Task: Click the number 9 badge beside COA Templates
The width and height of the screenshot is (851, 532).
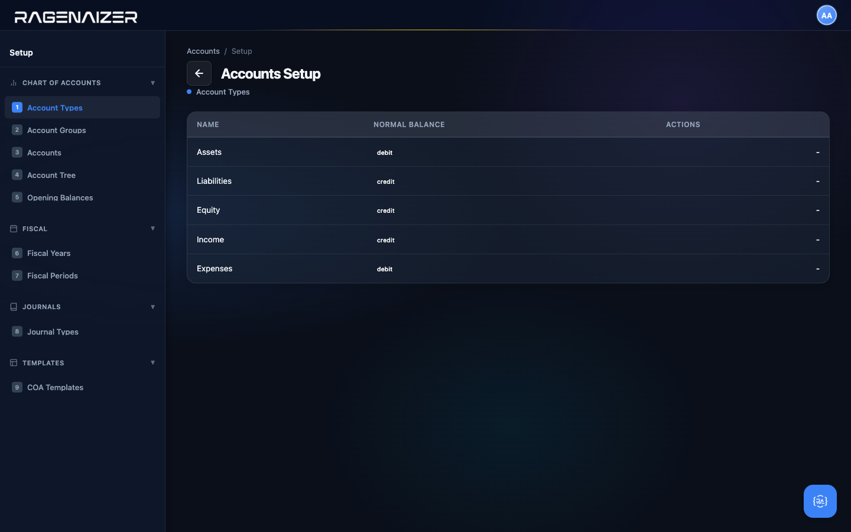Action: pos(17,387)
